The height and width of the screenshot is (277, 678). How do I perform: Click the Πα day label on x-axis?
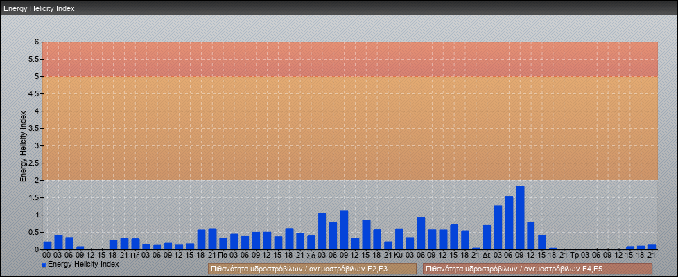[x=223, y=256]
